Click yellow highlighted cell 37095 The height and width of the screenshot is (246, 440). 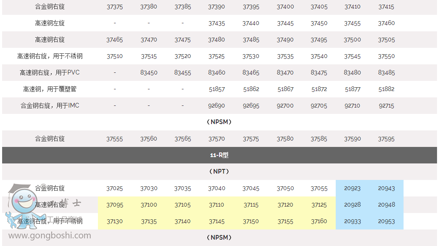pyautogui.click(x=115, y=205)
